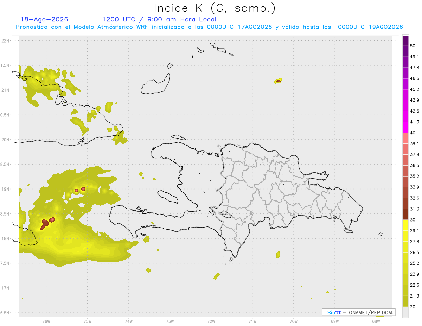Viewport: 422px width, 326px height.
Task: Click the "68W" longitude label
Action: tap(376, 321)
